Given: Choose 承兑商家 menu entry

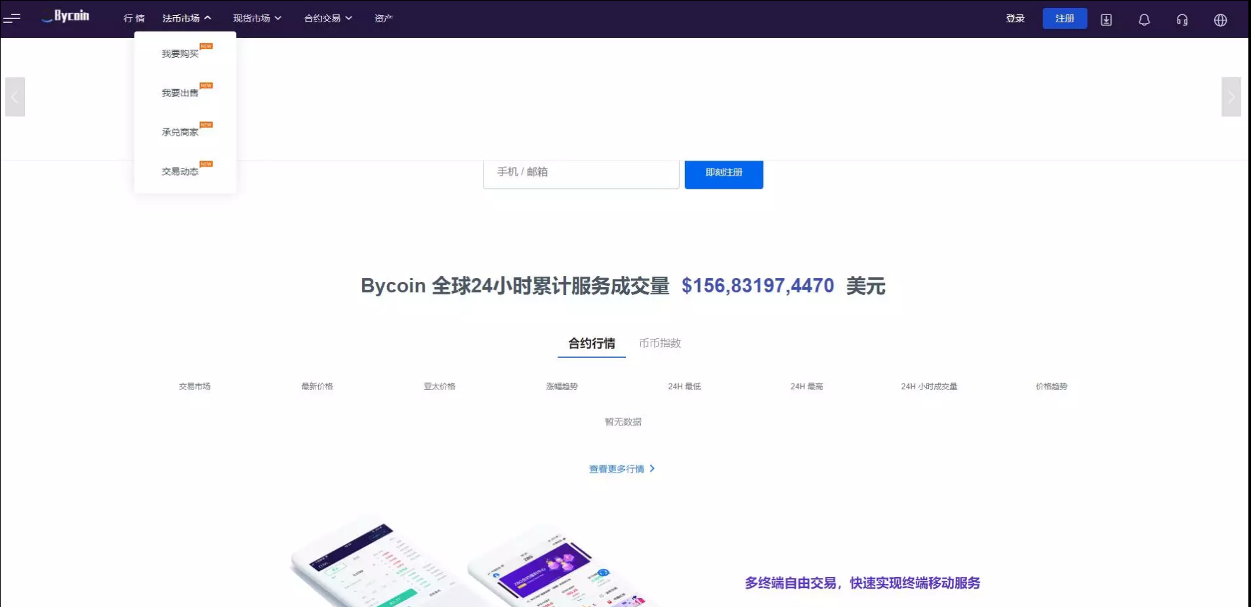Looking at the screenshot, I should 180,132.
